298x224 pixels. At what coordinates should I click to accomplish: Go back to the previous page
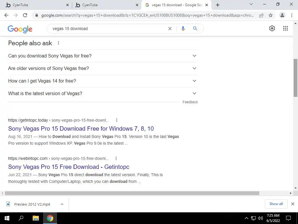(x=6, y=15)
